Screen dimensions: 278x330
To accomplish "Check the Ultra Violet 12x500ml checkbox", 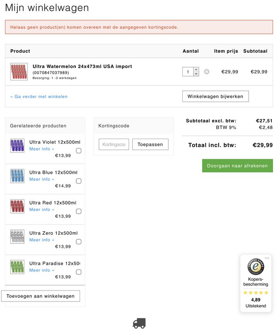I will click(x=79, y=151).
